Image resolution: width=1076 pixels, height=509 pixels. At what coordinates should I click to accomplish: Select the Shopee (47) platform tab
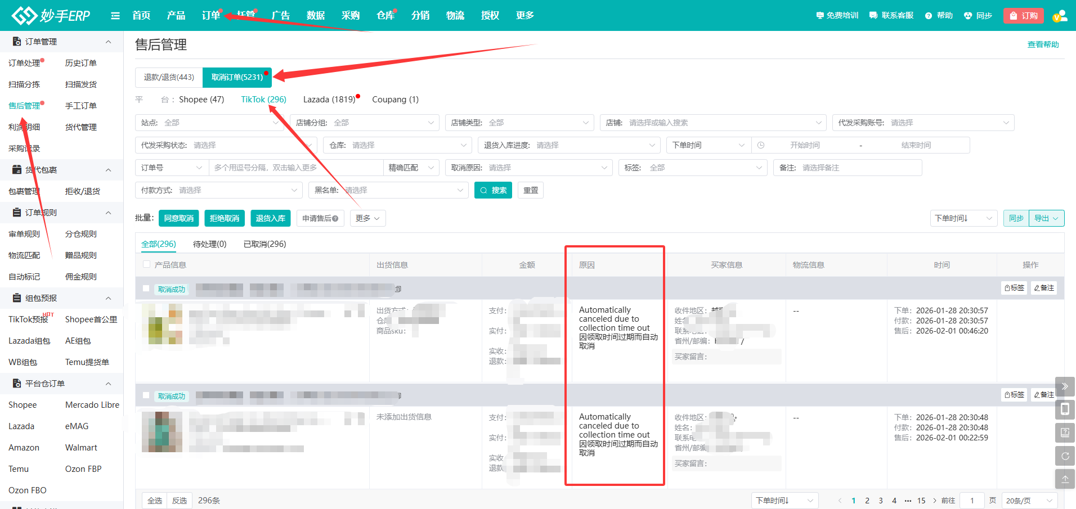click(x=201, y=100)
